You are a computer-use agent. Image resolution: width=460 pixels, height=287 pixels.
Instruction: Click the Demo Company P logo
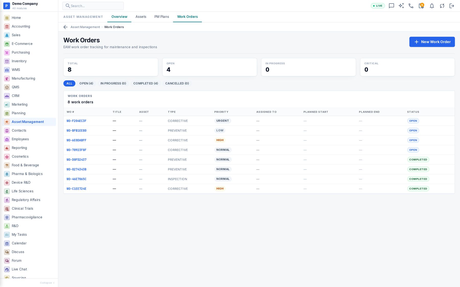6,6
